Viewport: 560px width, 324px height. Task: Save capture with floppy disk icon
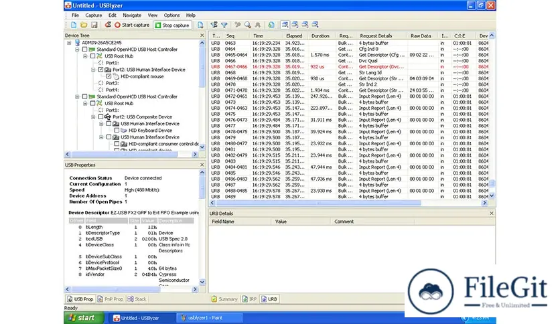coord(94,25)
